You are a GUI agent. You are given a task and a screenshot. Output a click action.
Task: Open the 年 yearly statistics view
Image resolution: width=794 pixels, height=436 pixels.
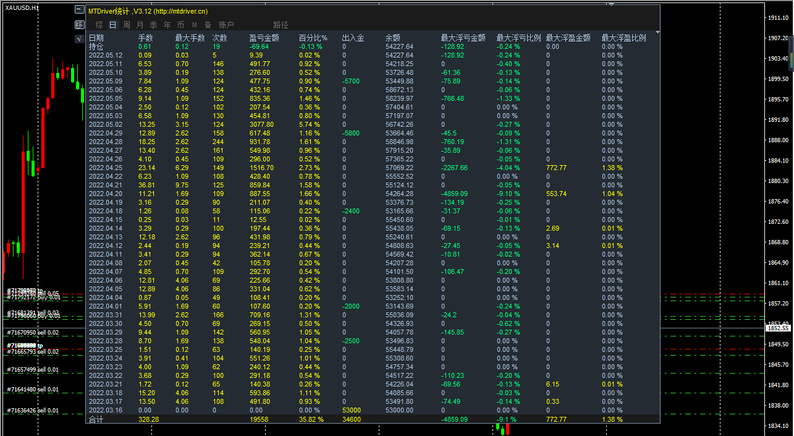click(x=167, y=25)
